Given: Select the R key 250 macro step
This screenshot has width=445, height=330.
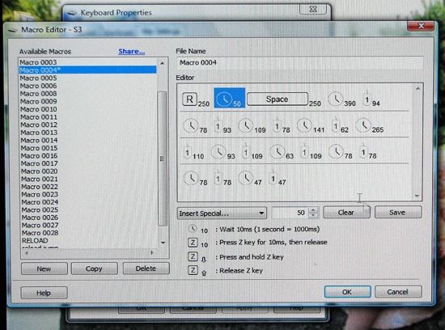Looking at the screenshot, I should 196,99.
